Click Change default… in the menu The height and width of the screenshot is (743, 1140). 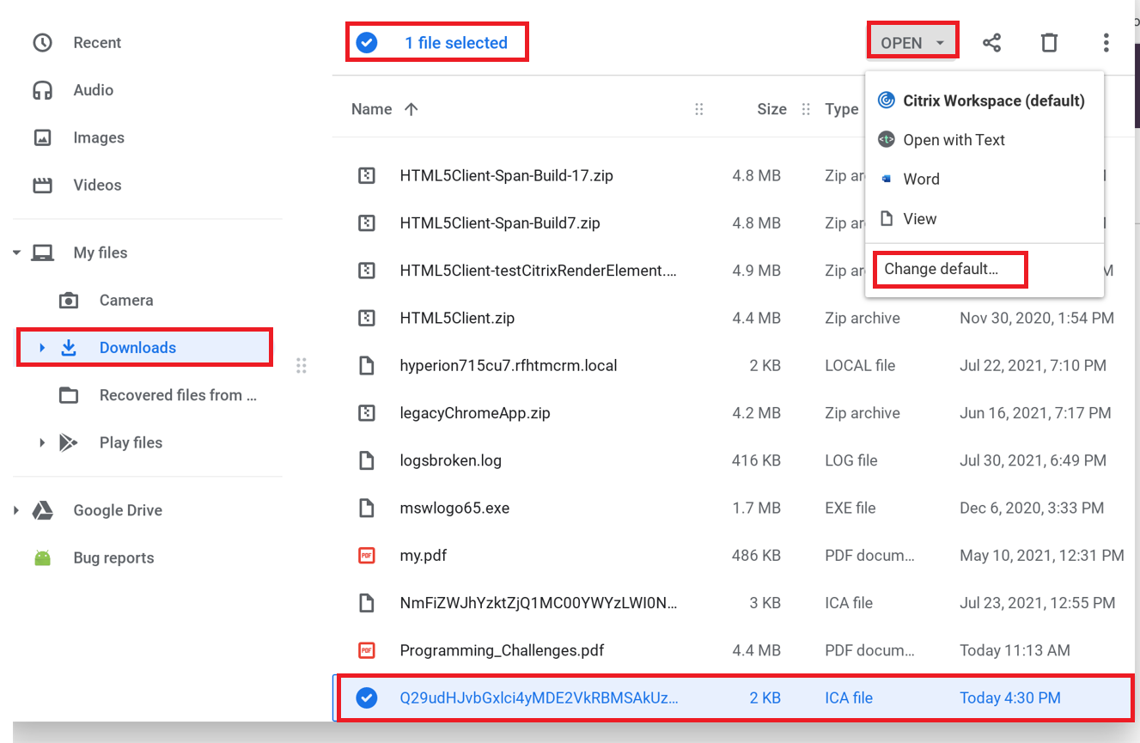point(942,269)
